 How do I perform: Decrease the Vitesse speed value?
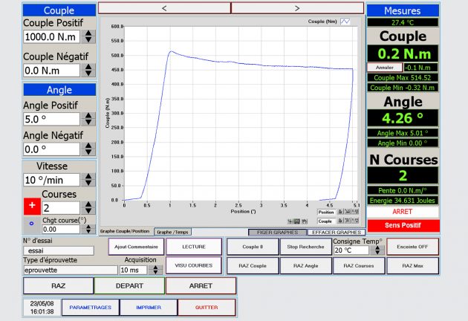click(x=88, y=184)
